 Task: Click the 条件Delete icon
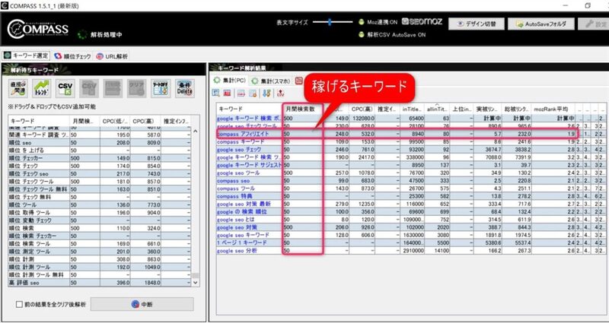[x=184, y=89]
